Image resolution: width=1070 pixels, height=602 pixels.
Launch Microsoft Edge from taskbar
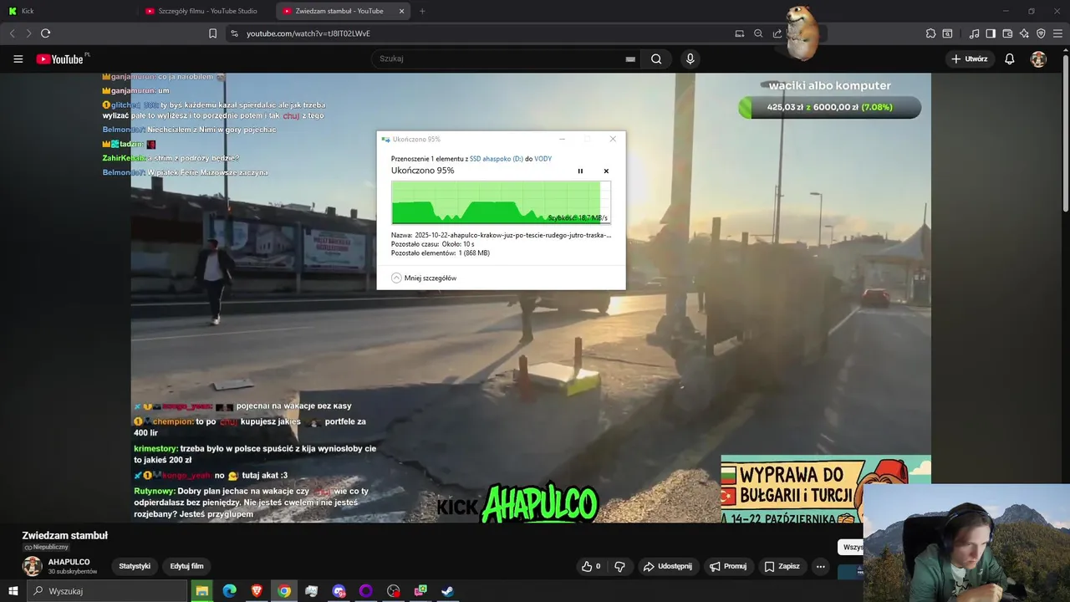pyautogui.click(x=229, y=591)
